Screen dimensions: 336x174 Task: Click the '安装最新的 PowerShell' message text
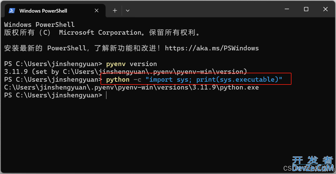click(83, 48)
